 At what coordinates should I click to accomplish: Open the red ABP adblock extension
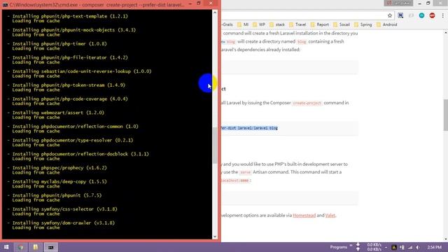coord(433,15)
